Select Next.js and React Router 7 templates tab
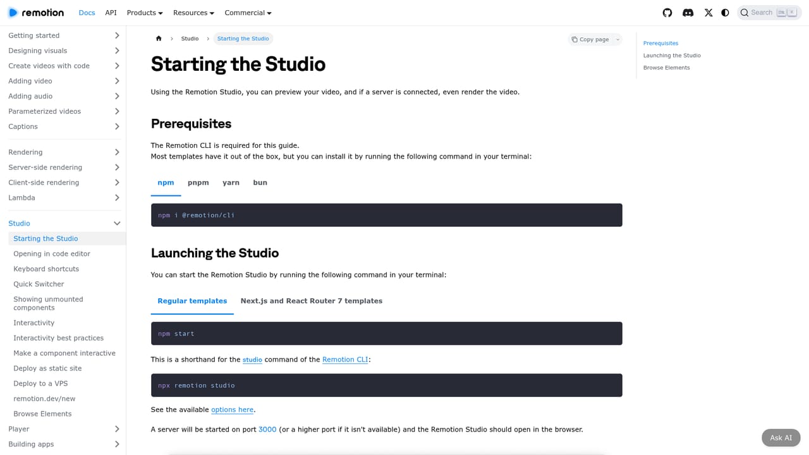This screenshot has height=455, width=809. coord(311,301)
